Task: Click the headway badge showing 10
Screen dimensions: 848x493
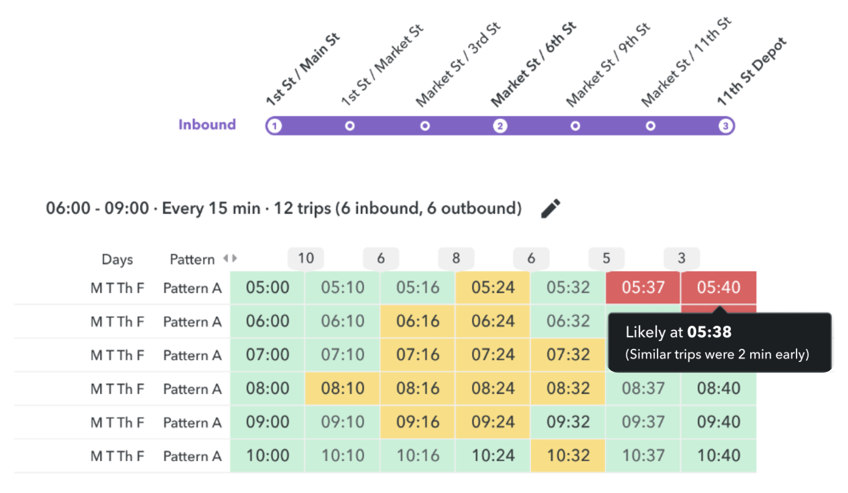Action: tap(305, 257)
